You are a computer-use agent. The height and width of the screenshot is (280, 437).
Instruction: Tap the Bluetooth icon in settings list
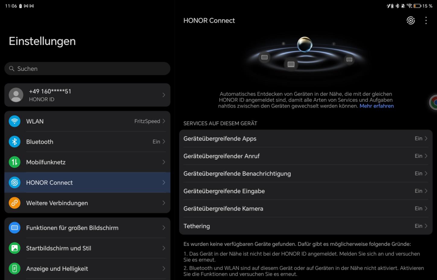14,142
